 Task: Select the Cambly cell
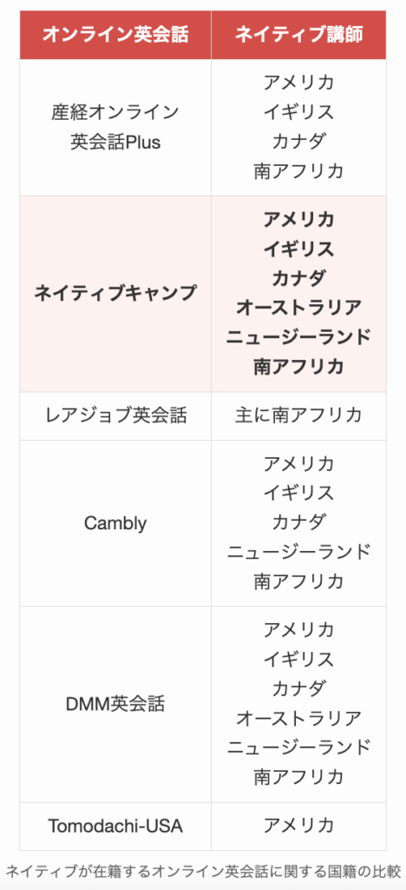tap(115, 523)
